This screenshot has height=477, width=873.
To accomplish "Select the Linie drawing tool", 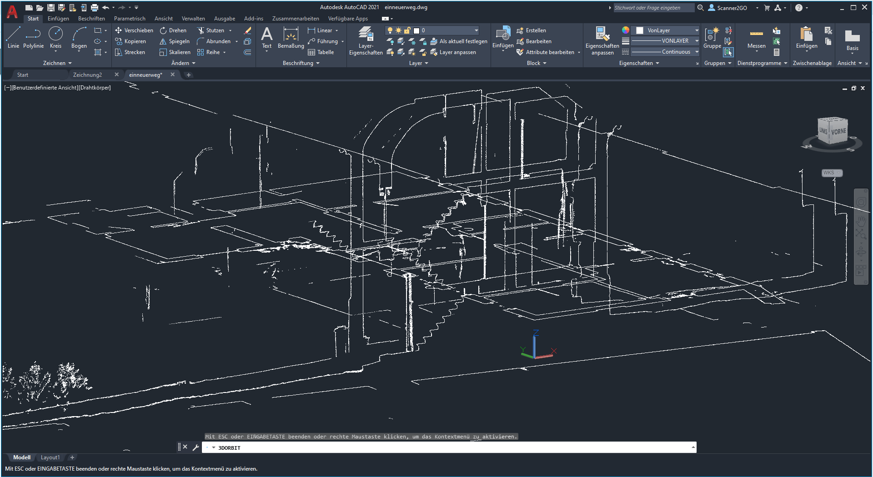I will [13, 37].
